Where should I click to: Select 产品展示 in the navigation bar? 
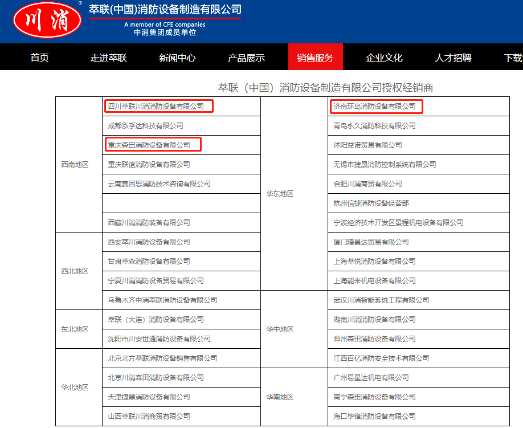coord(247,58)
